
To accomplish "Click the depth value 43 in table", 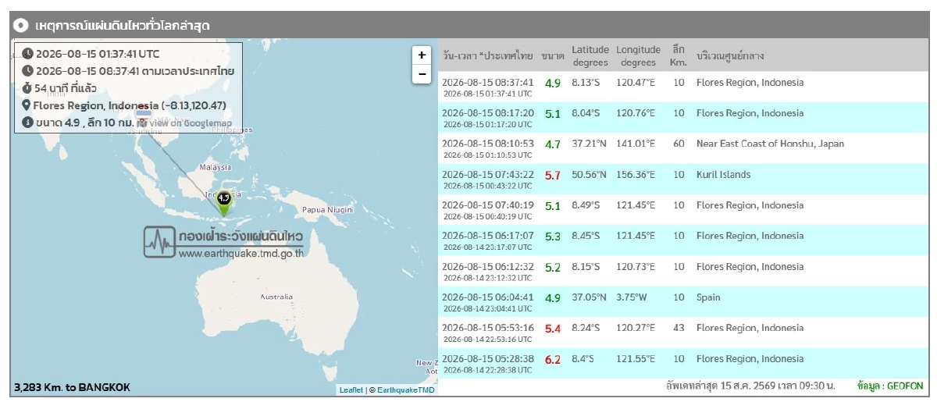I will pyautogui.click(x=679, y=328).
